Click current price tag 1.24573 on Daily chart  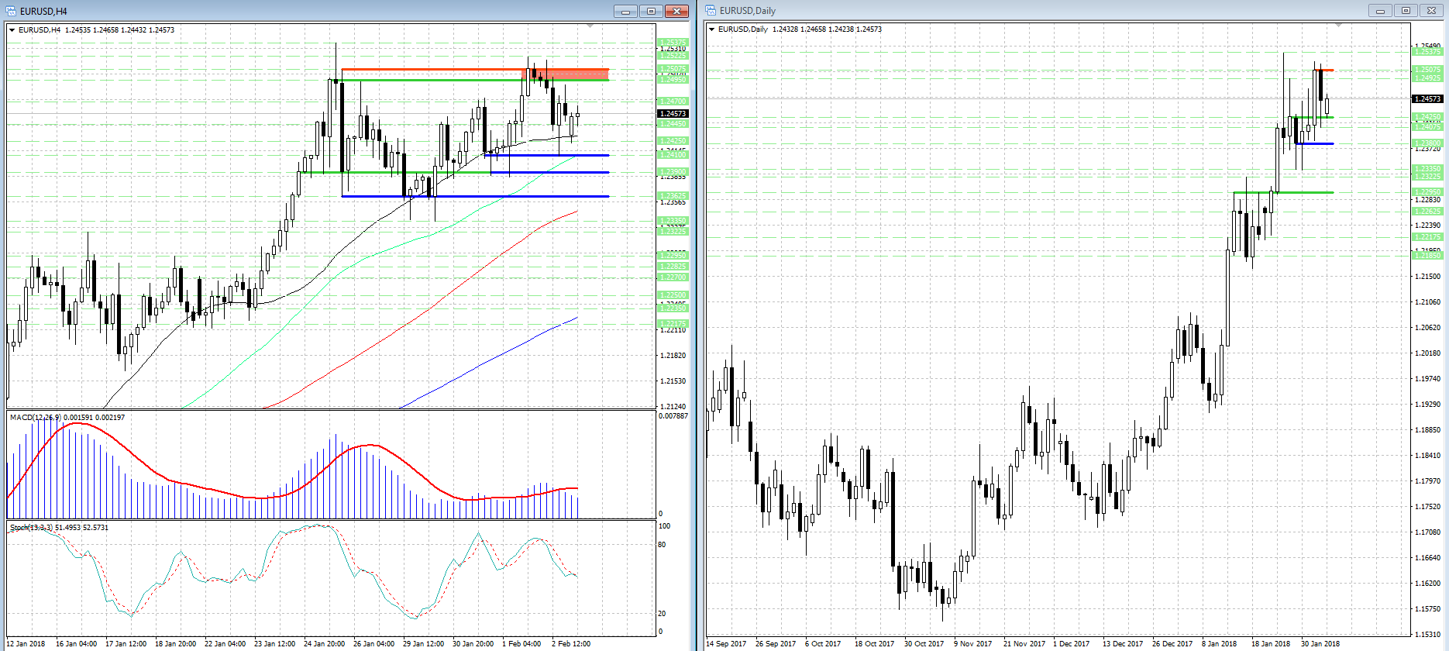[x=1427, y=98]
